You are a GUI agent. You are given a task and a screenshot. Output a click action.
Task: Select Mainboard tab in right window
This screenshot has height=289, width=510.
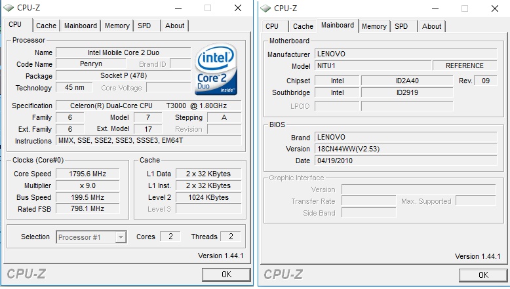338,26
